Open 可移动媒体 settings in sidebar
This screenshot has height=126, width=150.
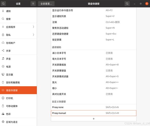(x=18, y=106)
